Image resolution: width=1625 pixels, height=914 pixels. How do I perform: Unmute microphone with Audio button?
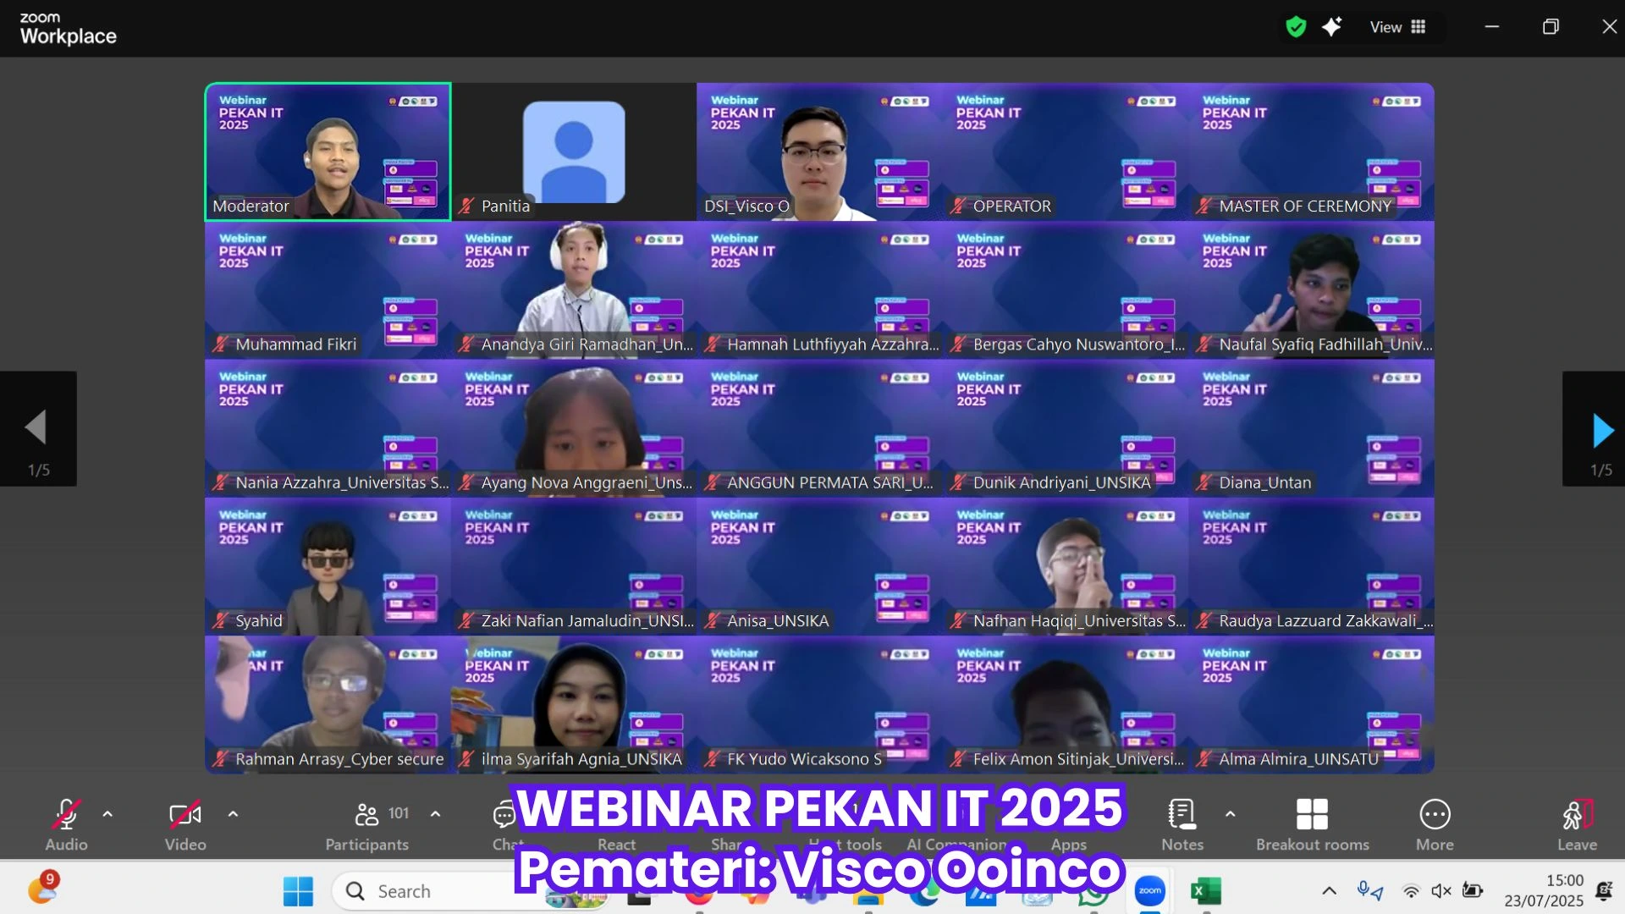tap(66, 815)
